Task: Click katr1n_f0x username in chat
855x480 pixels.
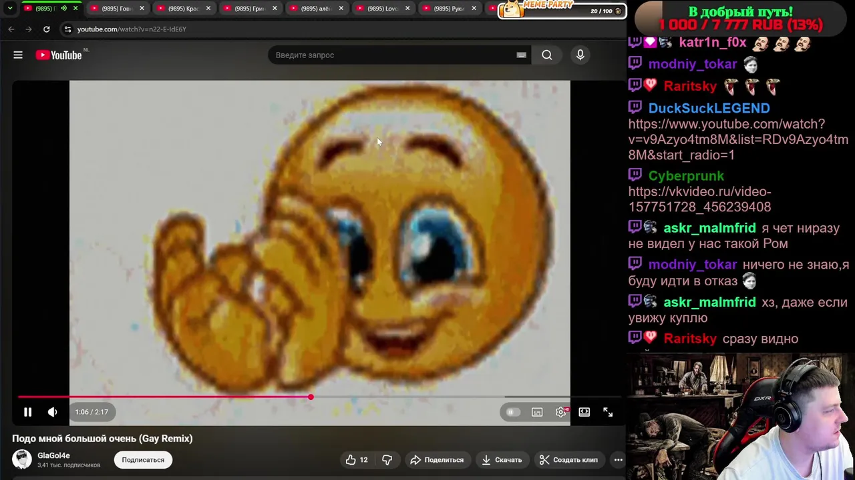Action: (713, 43)
